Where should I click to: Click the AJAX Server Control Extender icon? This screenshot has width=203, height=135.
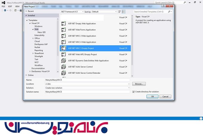[x=63, y=73]
